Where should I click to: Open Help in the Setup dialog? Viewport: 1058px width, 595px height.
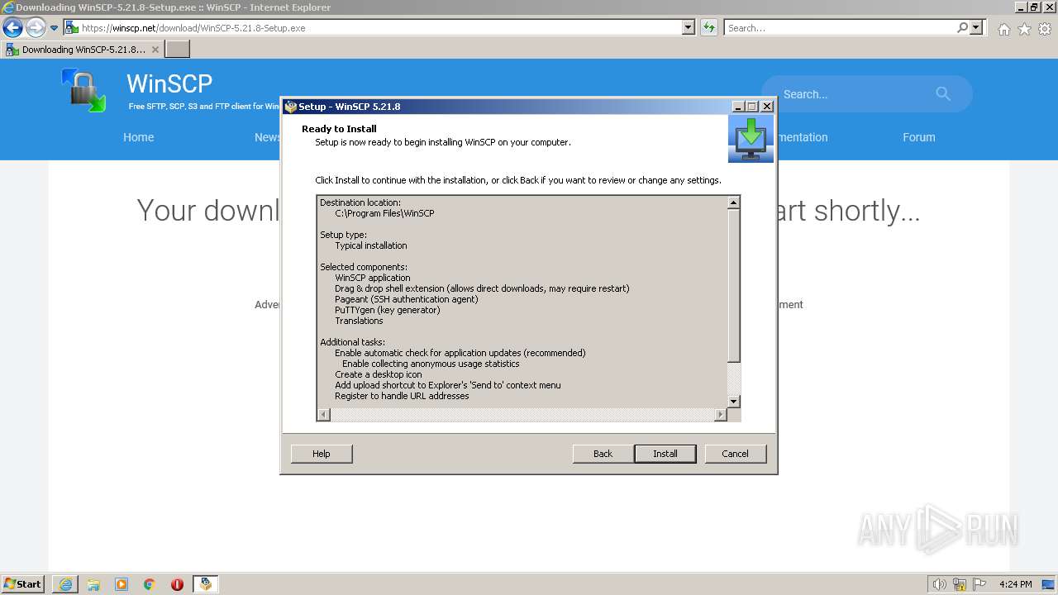coord(322,454)
